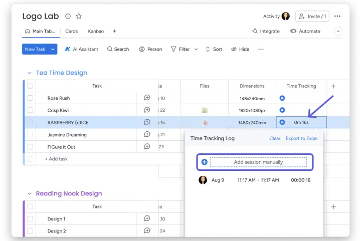Check the Design 2 task checkbox
The image size is (361, 241).
point(30,231)
